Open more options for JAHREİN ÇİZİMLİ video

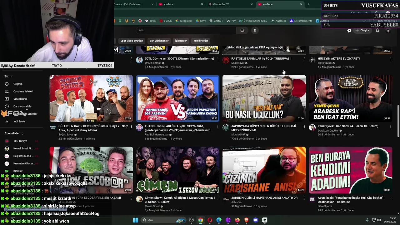(x=304, y=198)
